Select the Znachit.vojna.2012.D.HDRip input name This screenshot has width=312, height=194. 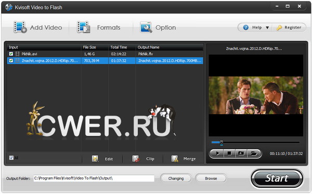[x=49, y=61]
